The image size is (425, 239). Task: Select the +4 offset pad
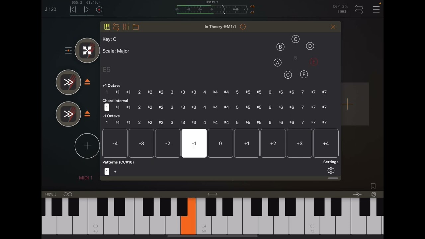point(326,143)
